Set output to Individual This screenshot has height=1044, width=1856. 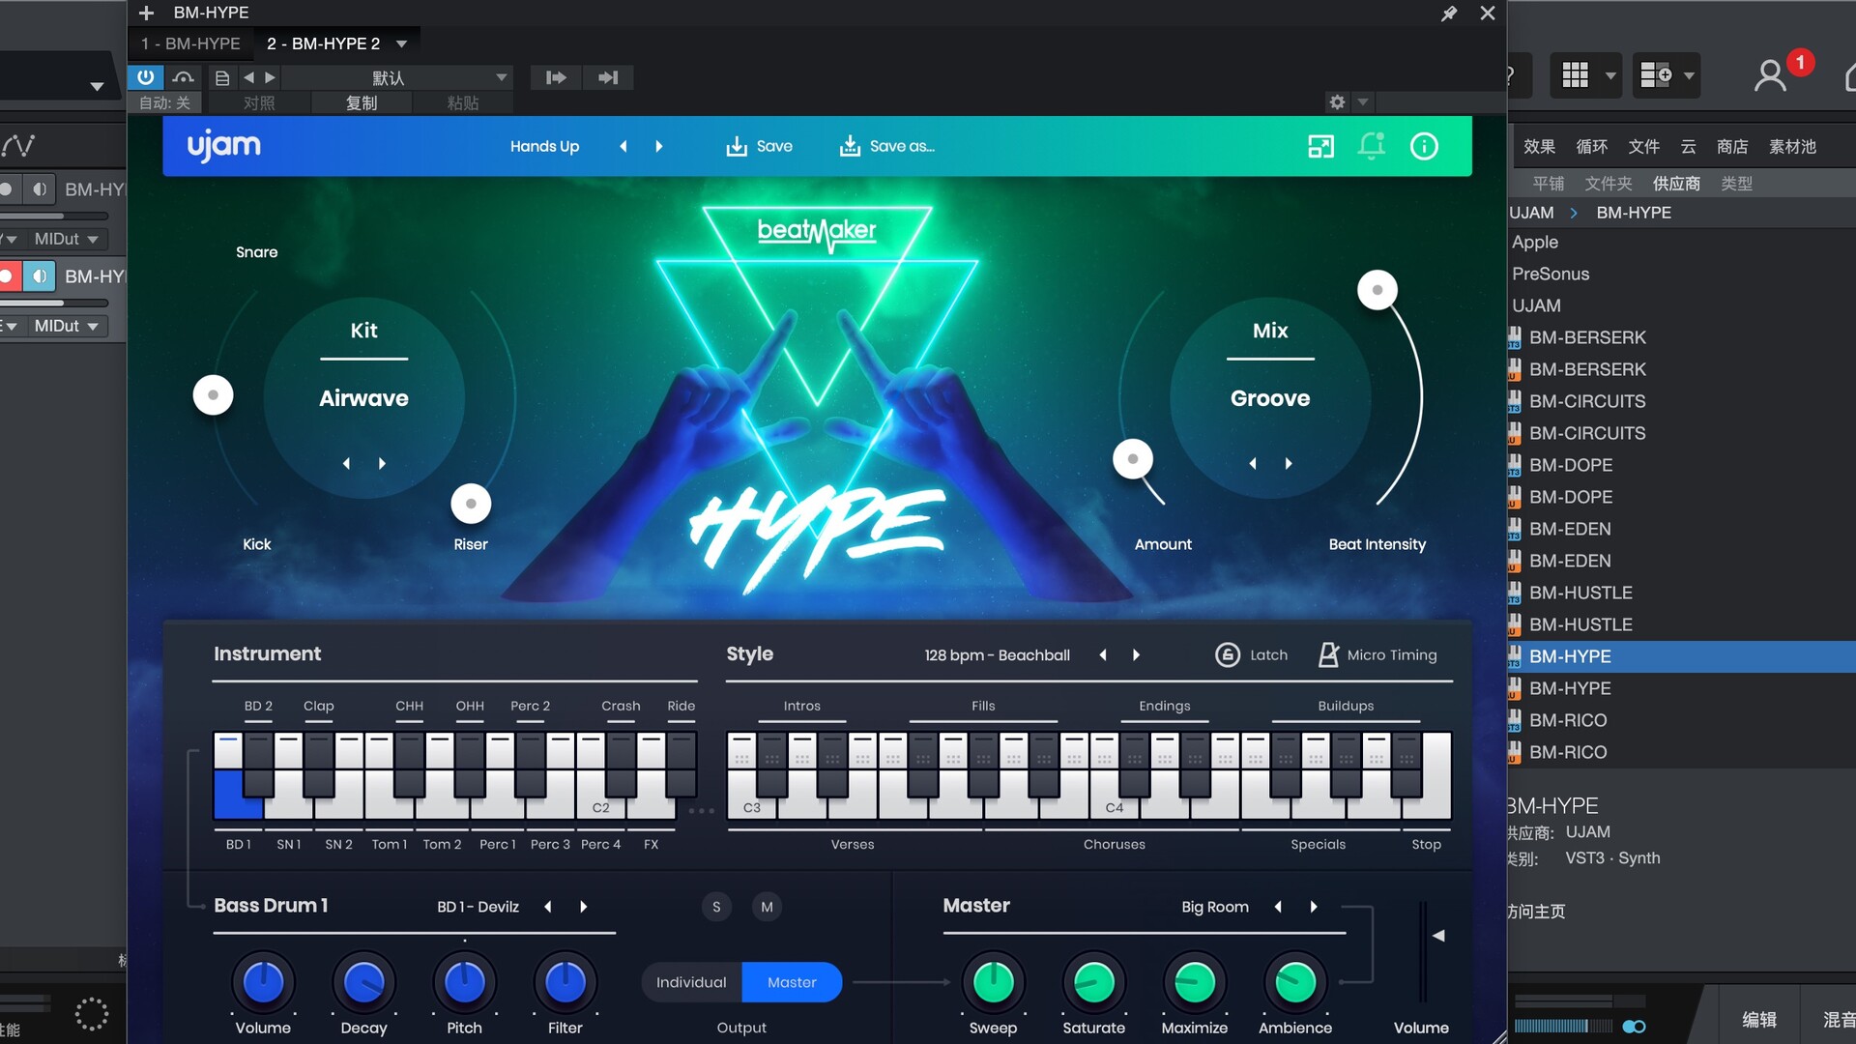click(x=691, y=982)
